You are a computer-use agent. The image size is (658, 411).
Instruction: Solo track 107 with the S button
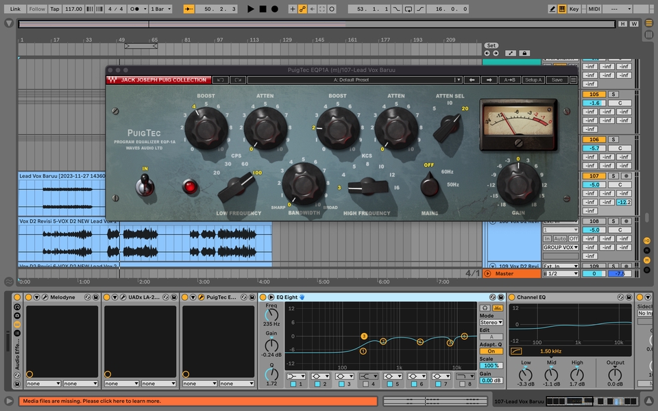pos(613,176)
